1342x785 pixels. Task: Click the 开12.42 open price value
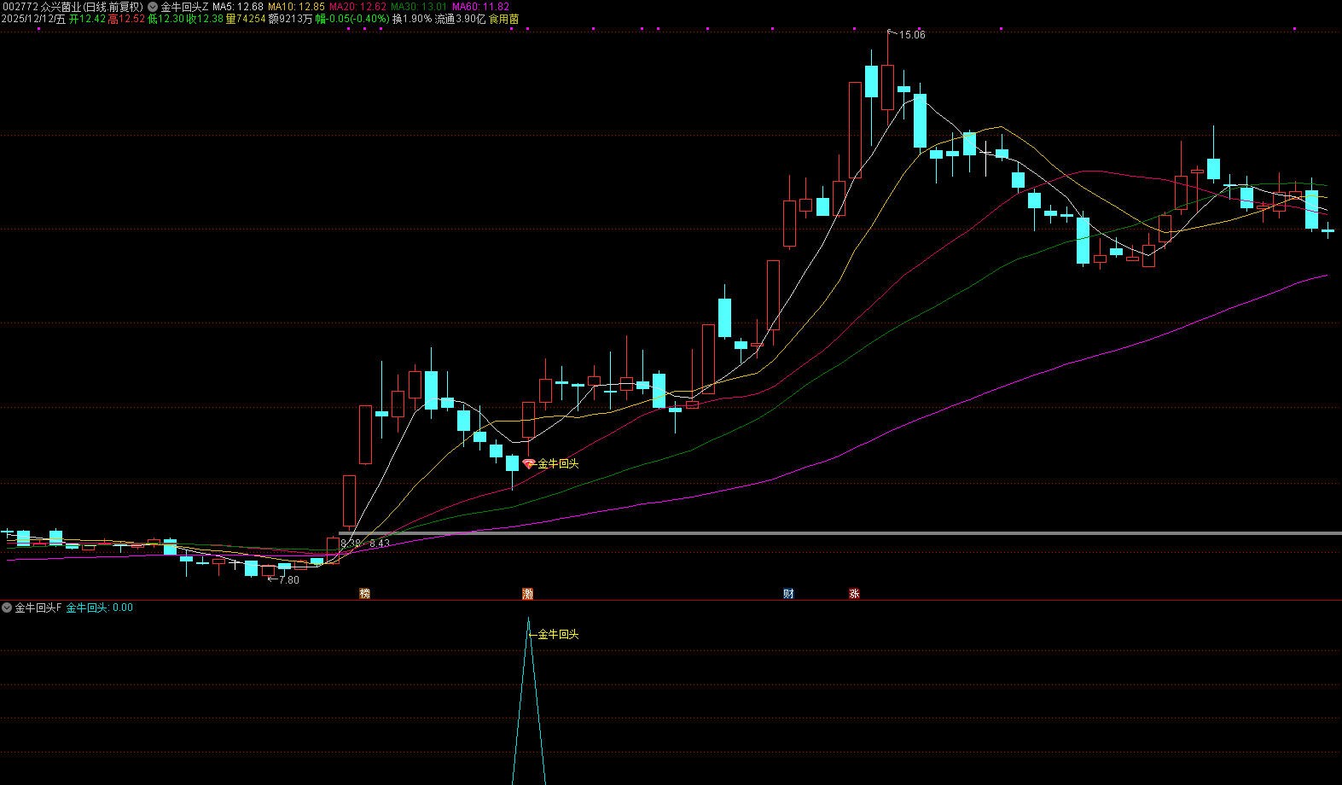87,19
